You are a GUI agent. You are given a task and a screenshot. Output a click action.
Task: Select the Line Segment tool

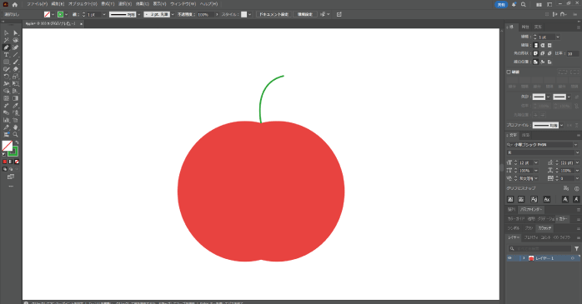[x=16, y=55]
